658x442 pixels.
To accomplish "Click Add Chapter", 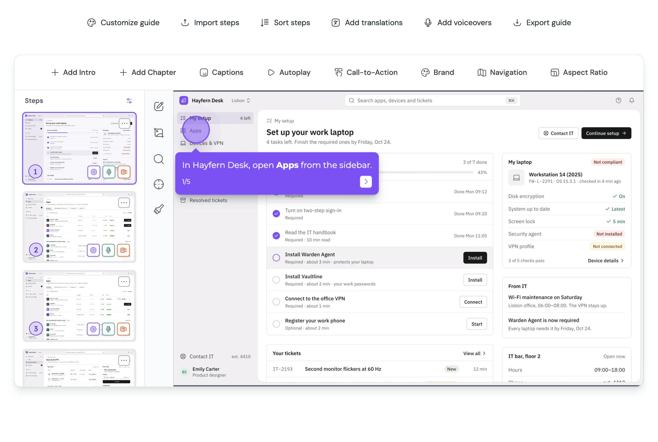I will click(148, 72).
